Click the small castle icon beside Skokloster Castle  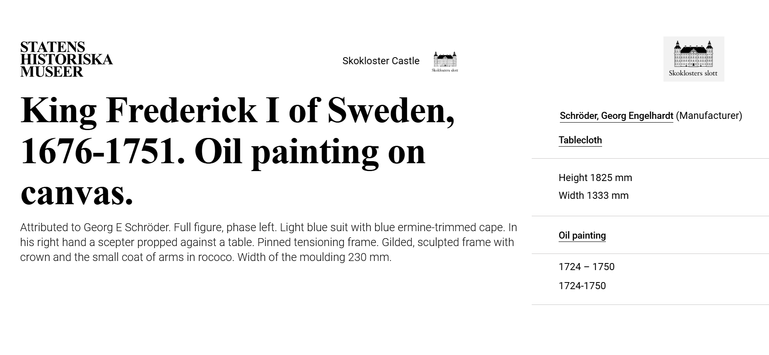point(445,62)
